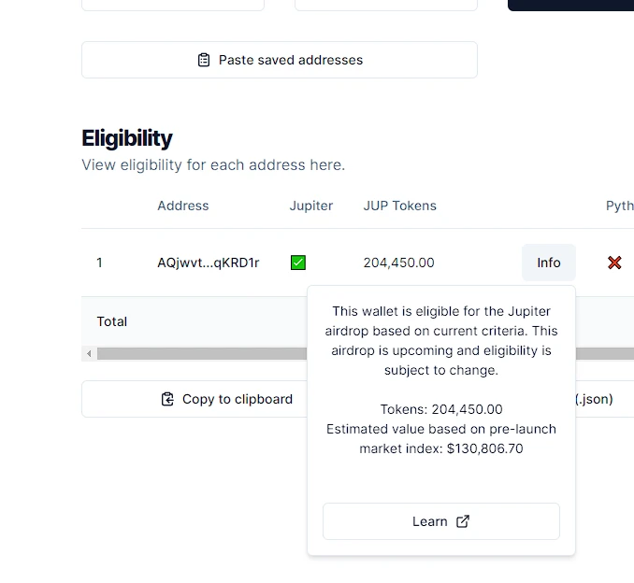634x583 pixels.
Task: Click the Total row label
Action: pyautogui.click(x=112, y=321)
